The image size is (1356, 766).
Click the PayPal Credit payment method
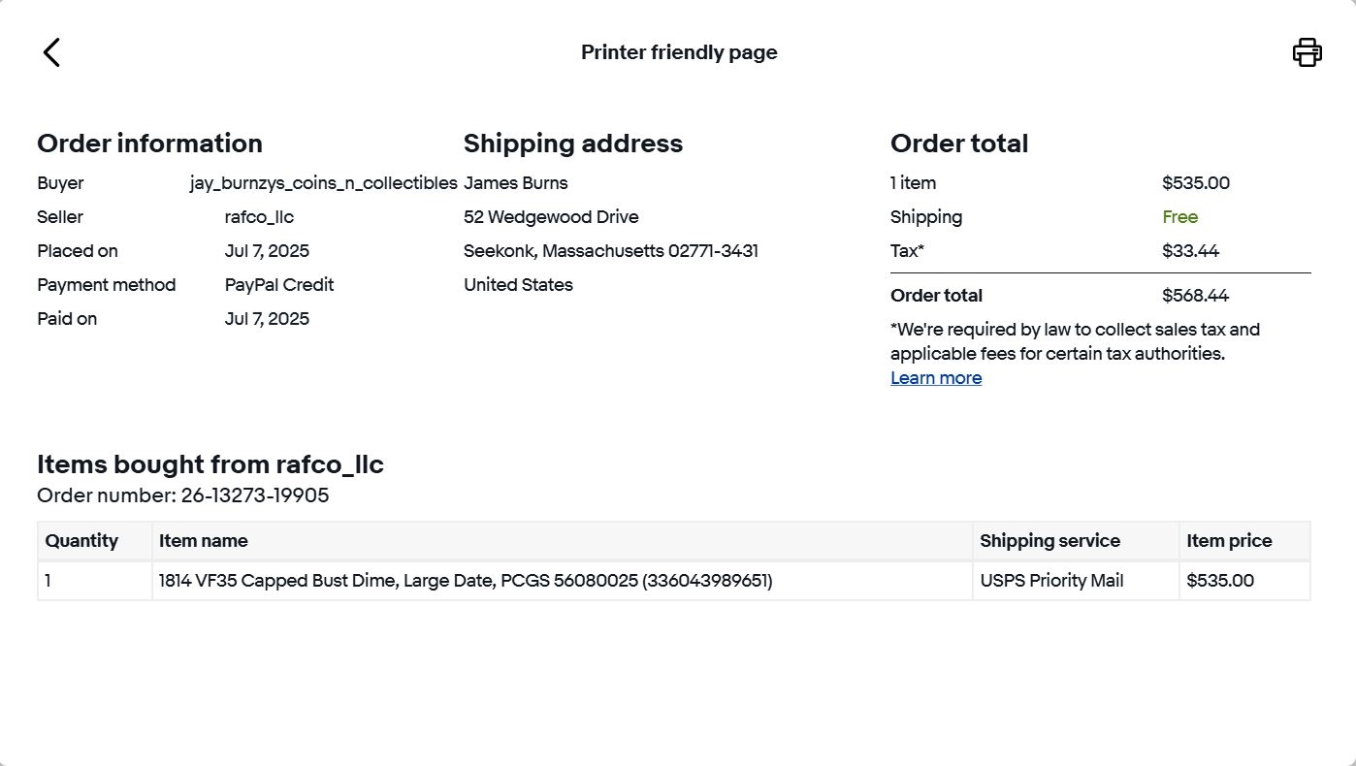click(279, 285)
